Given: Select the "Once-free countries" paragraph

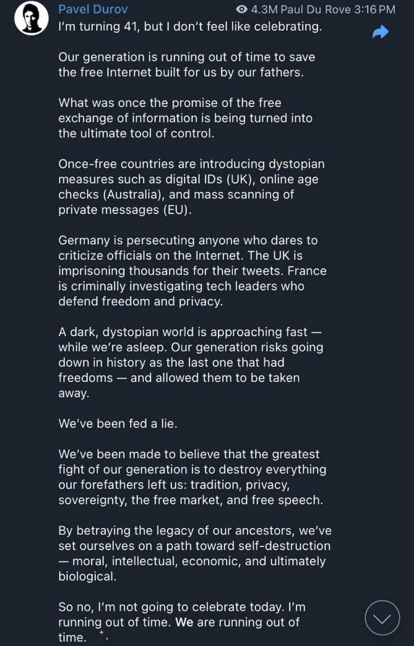Looking at the screenshot, I should (191, 186).
